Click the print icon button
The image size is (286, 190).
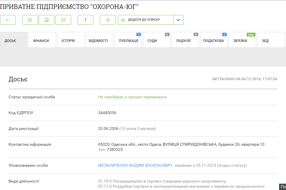pyautogui.click(x=47, y=20)
